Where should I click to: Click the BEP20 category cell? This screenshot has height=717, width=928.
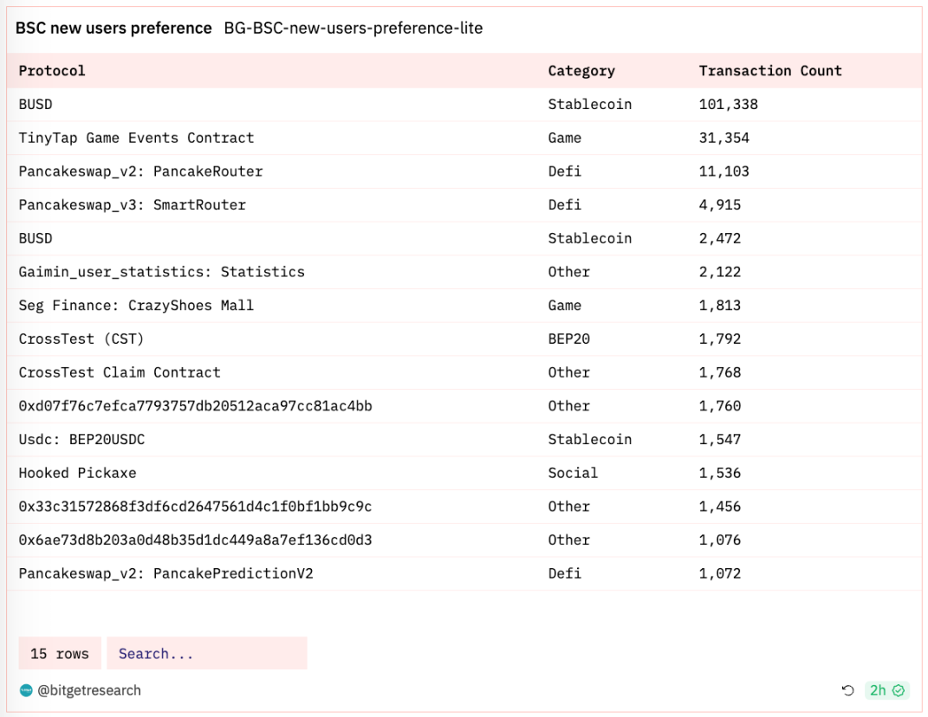(568, 339)
